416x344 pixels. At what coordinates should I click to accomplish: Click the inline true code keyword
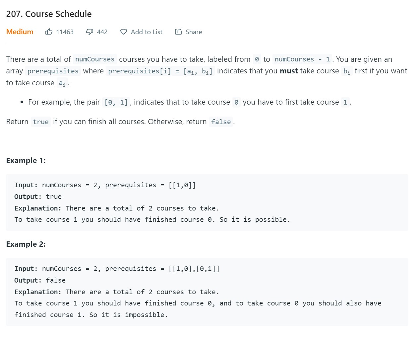tap(41, 122)
